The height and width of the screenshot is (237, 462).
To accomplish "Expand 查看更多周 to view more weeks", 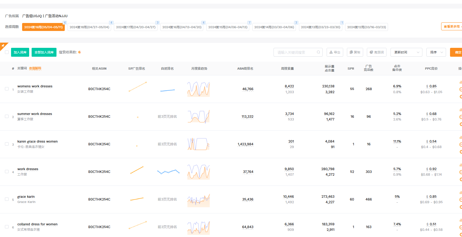I will [452, 27].
